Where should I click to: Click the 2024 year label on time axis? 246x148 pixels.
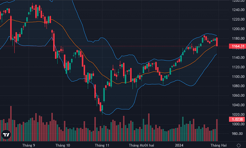pos(179,145)
